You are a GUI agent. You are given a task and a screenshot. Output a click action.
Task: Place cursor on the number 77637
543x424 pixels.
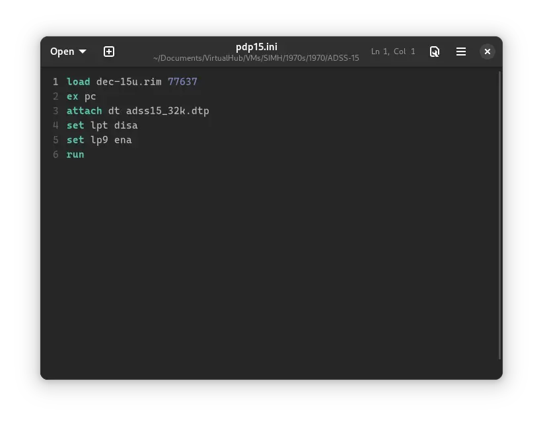[182, 82]
